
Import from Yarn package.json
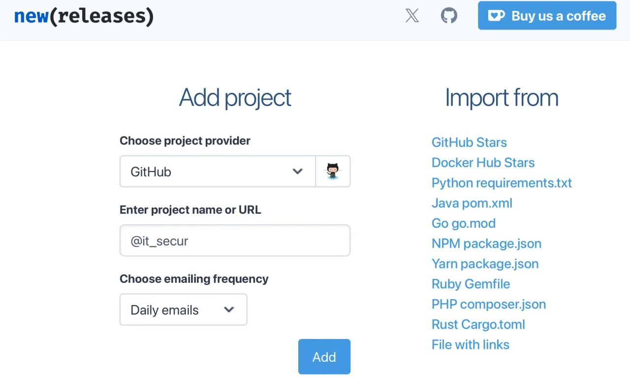click(x=485, y=263)
